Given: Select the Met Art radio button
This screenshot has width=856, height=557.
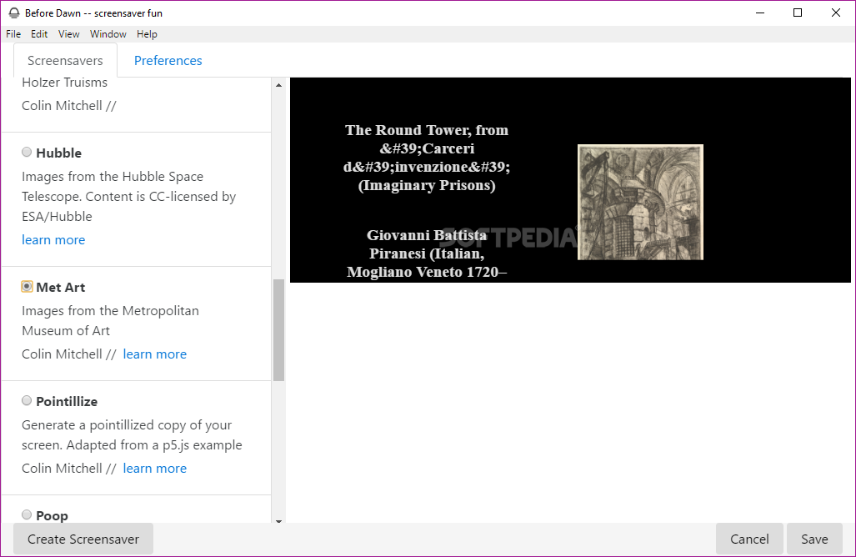Looking at the screenshot, I should [x=27, y=286].
